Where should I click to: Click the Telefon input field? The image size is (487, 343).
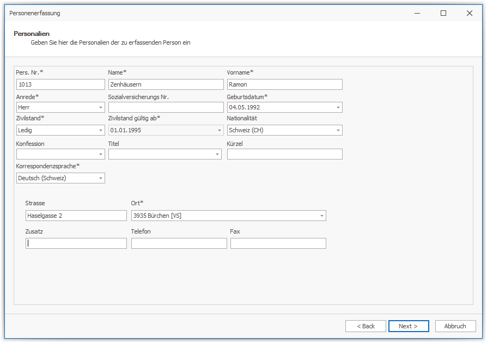(x=179, y=244)
